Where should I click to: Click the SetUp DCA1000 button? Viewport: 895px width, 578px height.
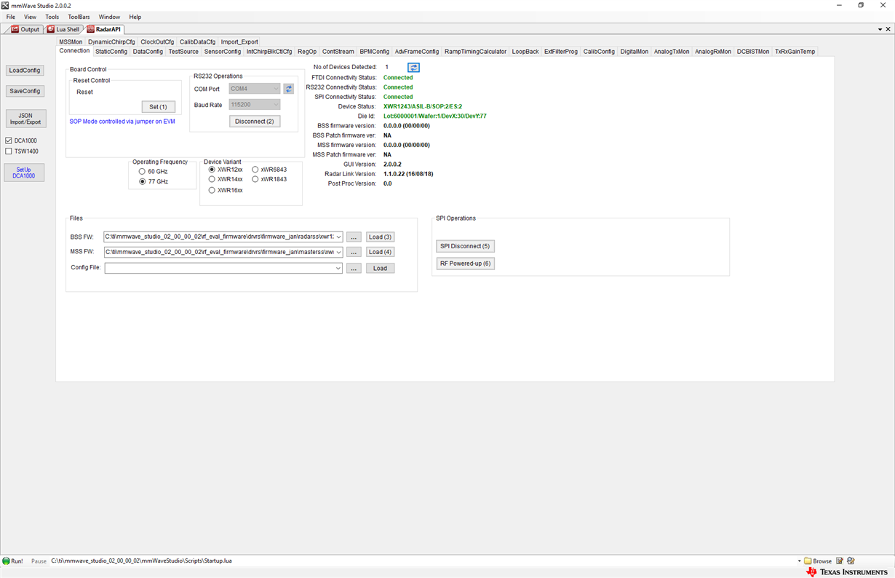click(24, 173)
